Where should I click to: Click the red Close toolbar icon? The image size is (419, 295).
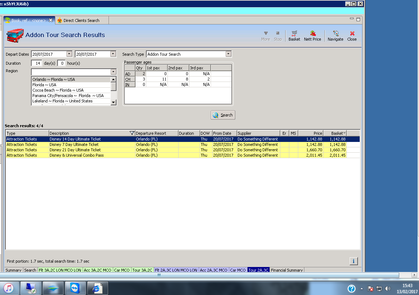click(x=352, y=36)
